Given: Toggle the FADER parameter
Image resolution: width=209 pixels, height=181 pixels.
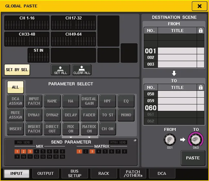Looking at the screenshot, I should click(89, 115).
